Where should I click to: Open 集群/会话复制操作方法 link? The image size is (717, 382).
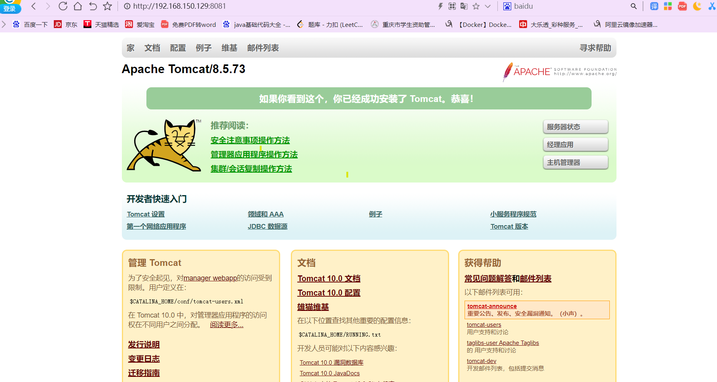251,169
